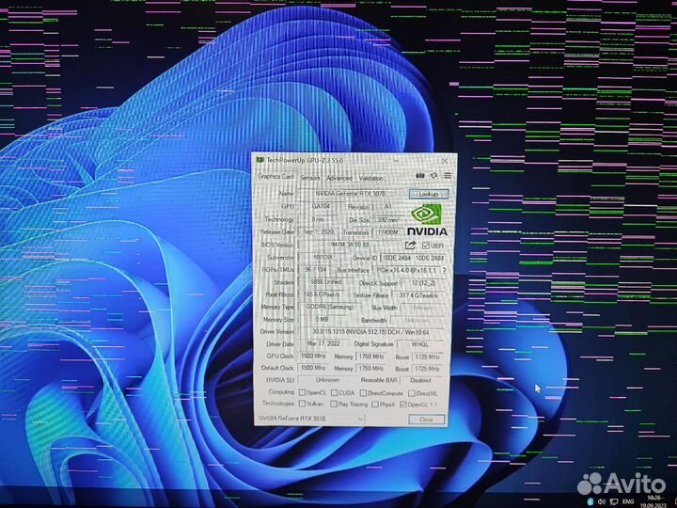Click the ROPs/TMUs field 96 / 184
Screen dimensions: 677x508
point(316,270)
